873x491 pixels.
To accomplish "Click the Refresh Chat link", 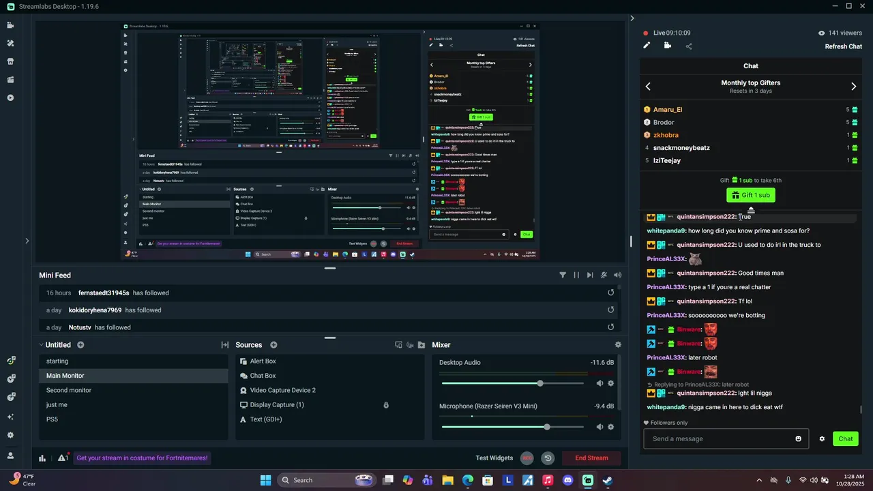I will [844, 46].
